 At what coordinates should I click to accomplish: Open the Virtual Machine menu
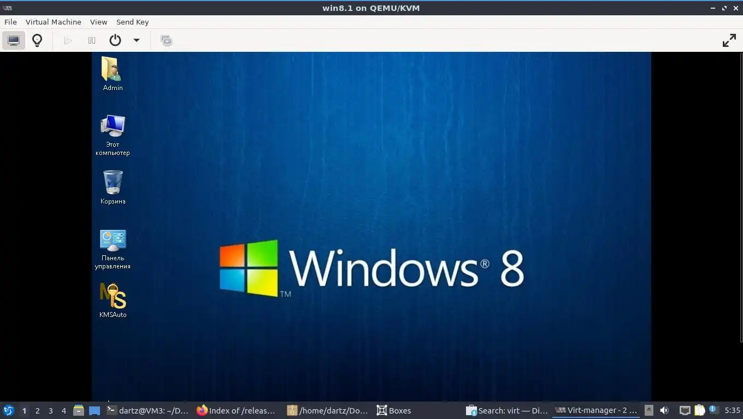[x=54, y=22]
